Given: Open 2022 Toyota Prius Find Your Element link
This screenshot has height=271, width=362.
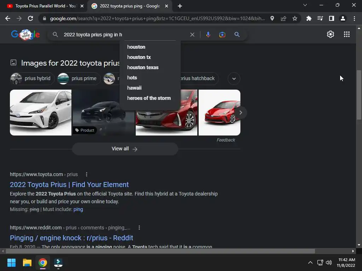Looking at the screenshot, I should [69, 185].
